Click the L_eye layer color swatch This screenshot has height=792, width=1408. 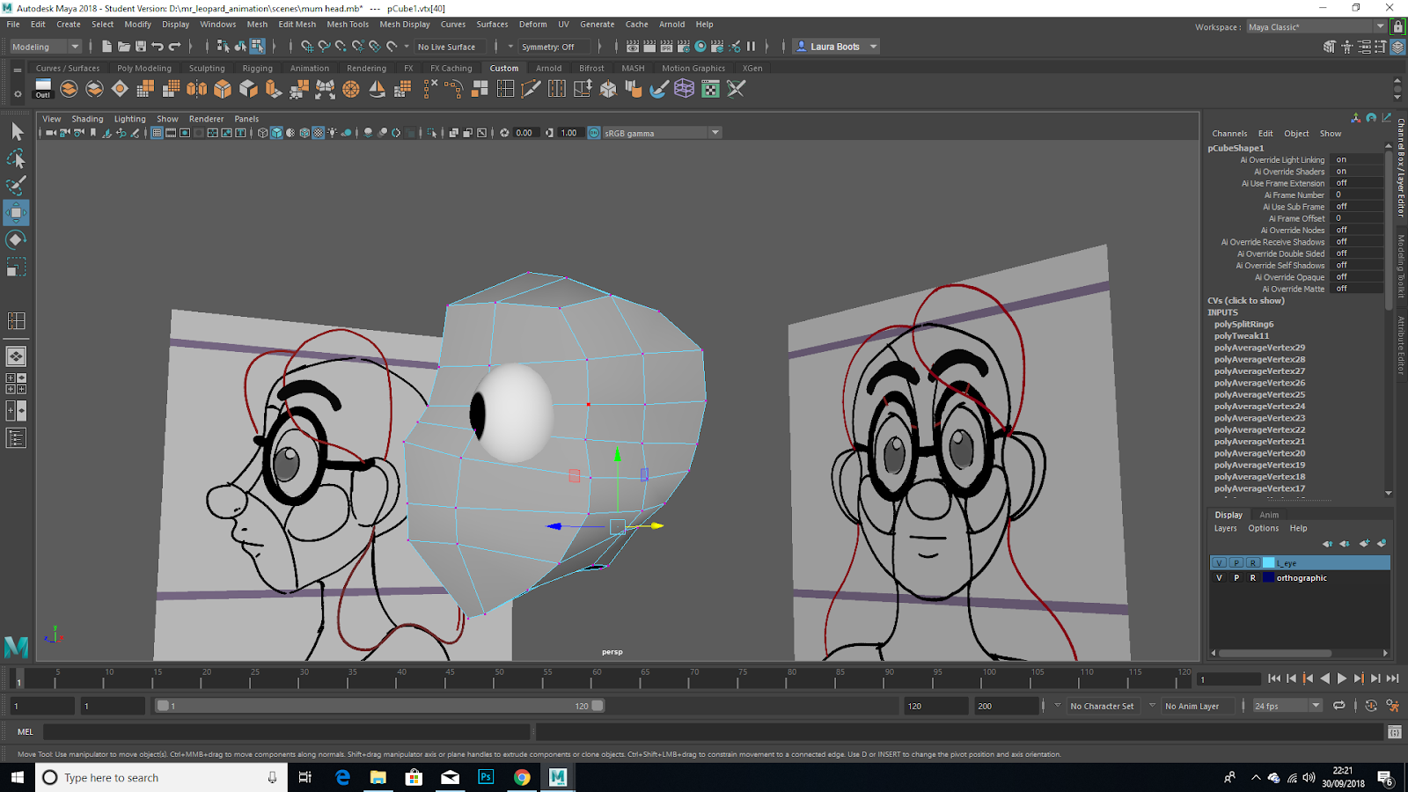pyautogui.click(x=1269, y=563)
